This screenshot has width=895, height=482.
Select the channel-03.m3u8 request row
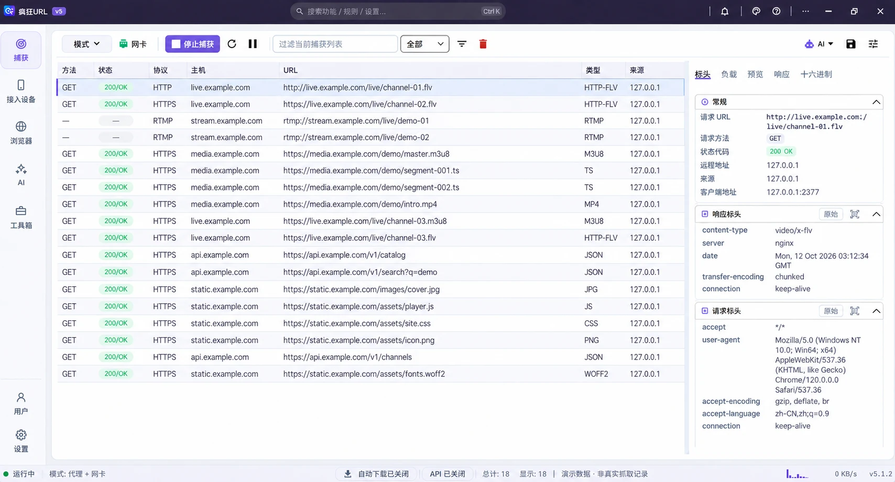[x=370, y=221]
